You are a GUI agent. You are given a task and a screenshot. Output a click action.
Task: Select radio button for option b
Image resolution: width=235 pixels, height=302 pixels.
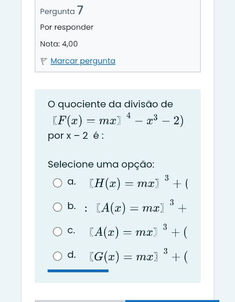57,207
